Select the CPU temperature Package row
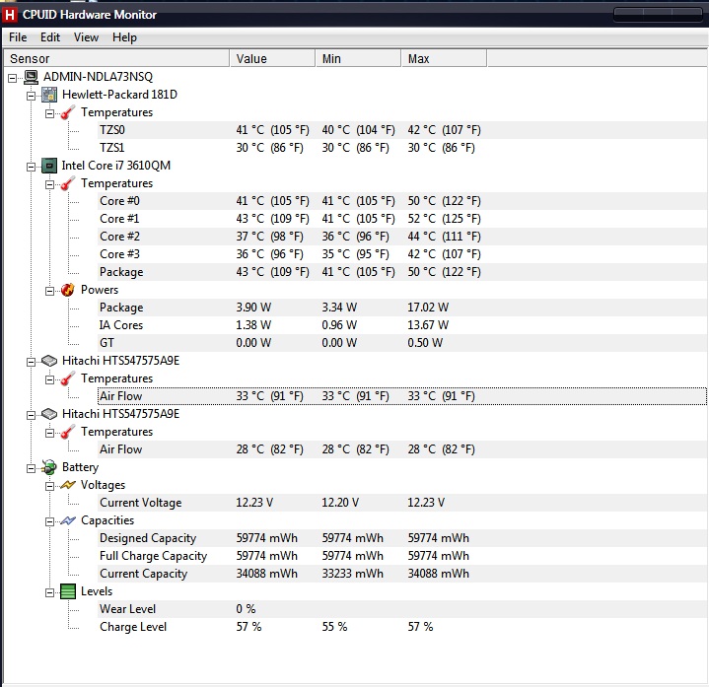709x687 pixels. click(x=402, y=272)
